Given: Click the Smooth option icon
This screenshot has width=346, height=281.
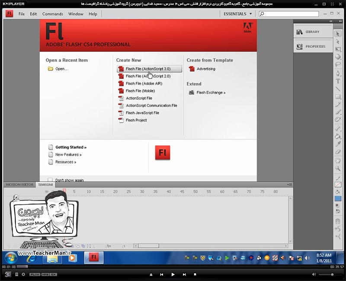Looking at the screenshot, I should (338, 229).
